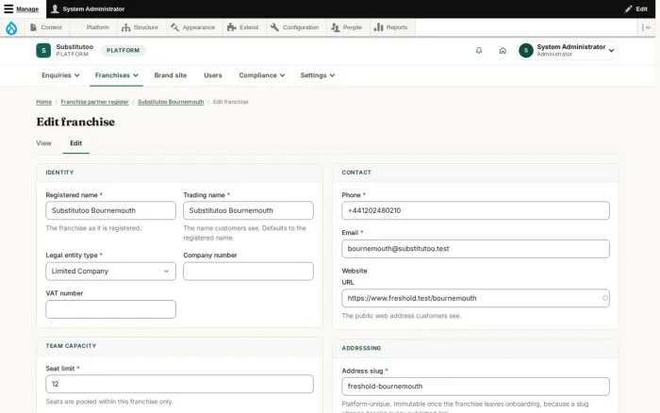The height and width of the screenshot is (413, 660).
Task: Click 'The franchise as it is registered.' hint
Action: [x=93, y=228]
